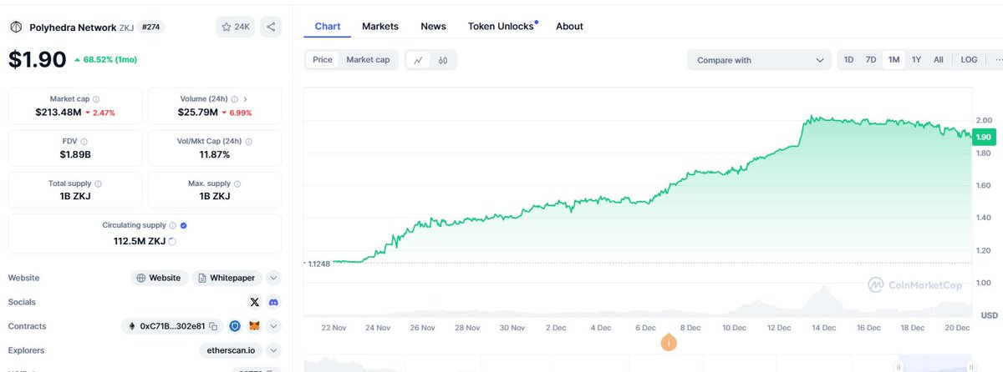Screen dimensions: 1003x372
Task: Click contract address 0xC71B...302e81
Action: [x=172, y=326]
